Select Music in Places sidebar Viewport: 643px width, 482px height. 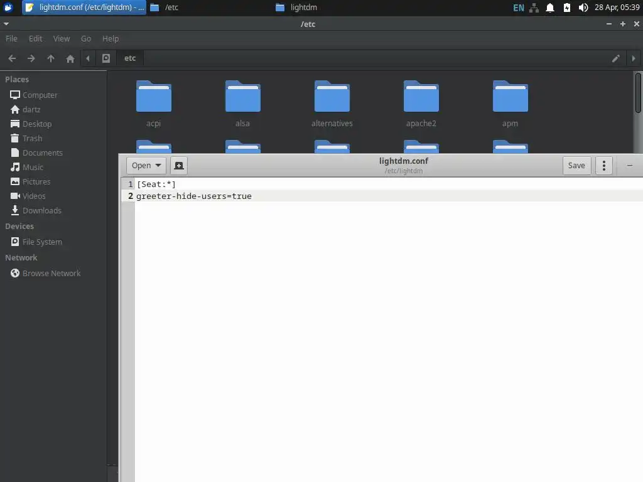[26, 167]
